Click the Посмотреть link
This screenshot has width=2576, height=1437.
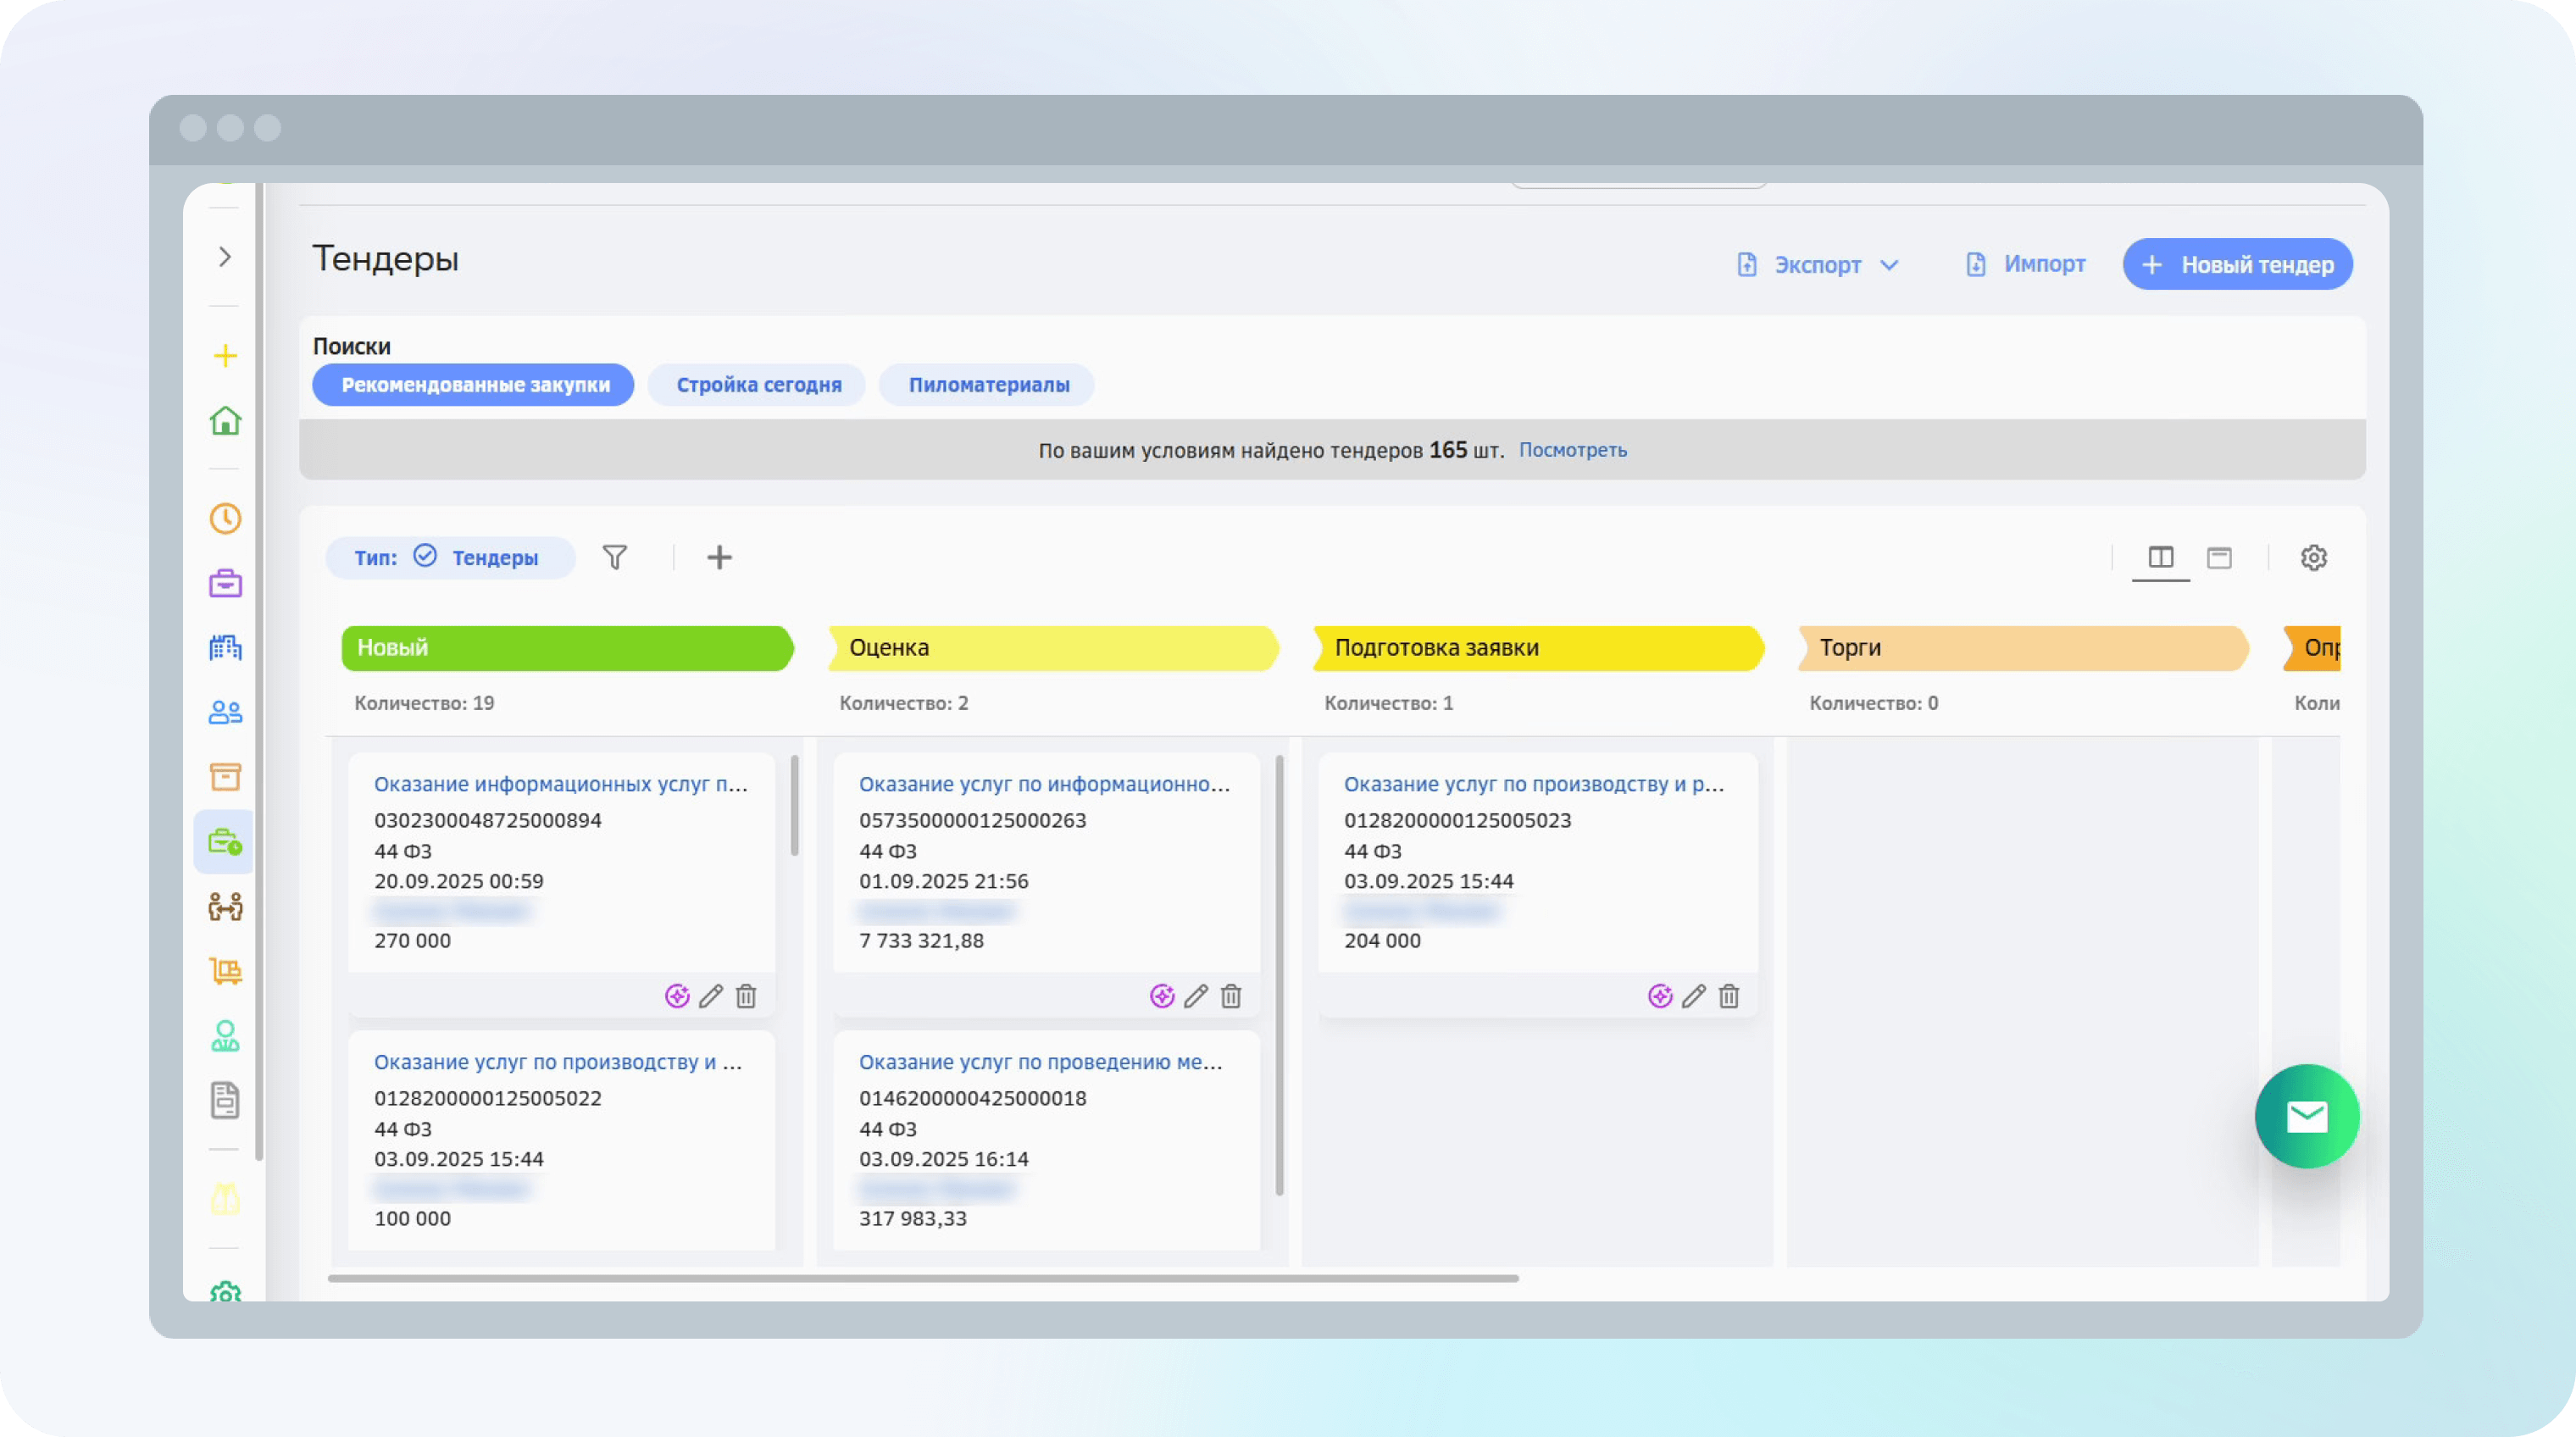tap(1572, 450)
